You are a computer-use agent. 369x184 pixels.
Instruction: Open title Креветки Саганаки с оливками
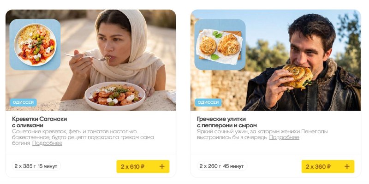tap(40, 122)
